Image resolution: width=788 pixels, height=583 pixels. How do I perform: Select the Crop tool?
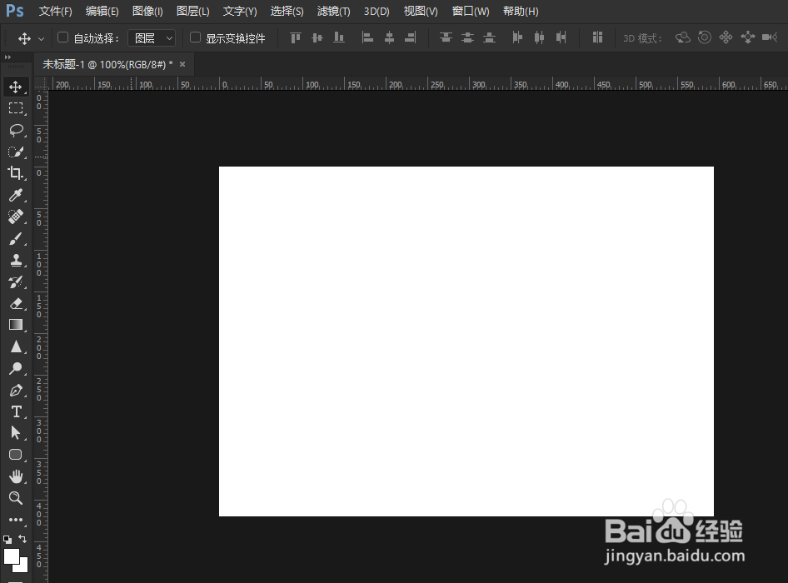click(16, 173)
